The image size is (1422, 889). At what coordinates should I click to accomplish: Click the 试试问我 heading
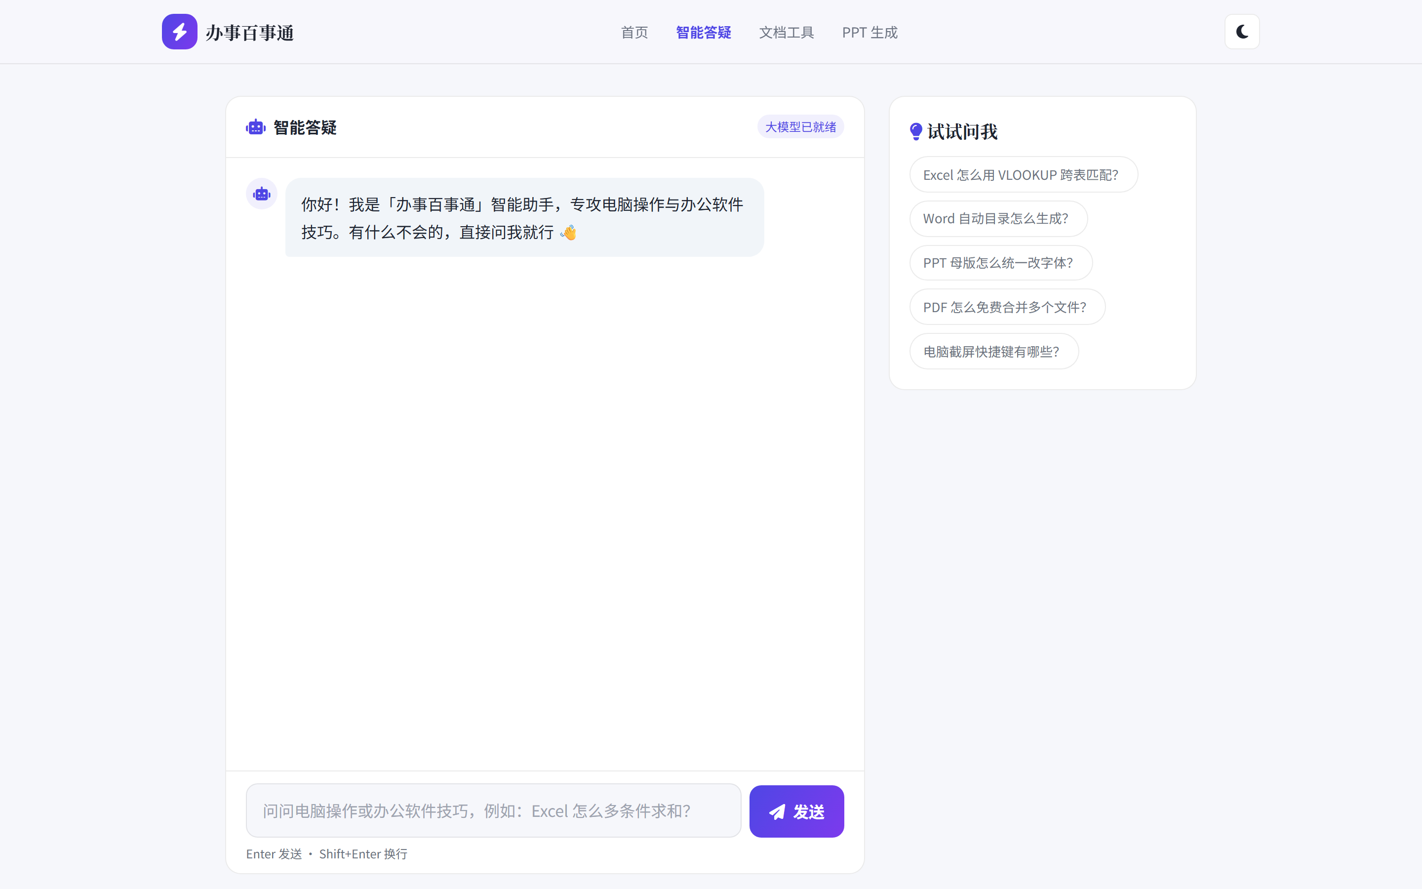[962, 132]
